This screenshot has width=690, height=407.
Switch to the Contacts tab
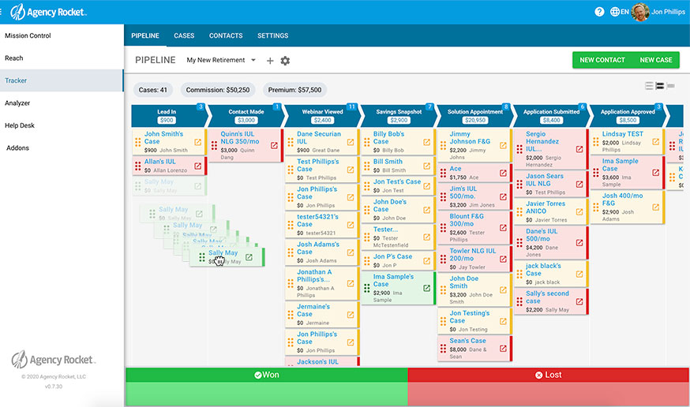(x=226, y=35)
